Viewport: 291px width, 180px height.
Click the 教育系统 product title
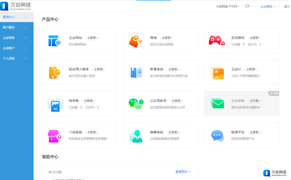[x=157, y=69]
